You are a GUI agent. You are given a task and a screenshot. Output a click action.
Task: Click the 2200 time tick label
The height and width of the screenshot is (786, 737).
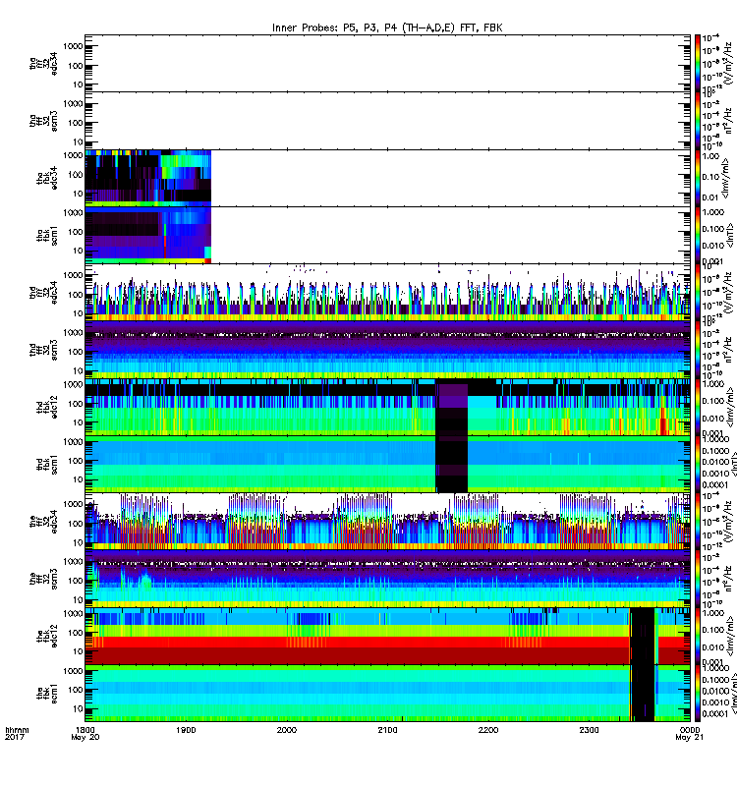pyautogui.click(x=488, y=730)
